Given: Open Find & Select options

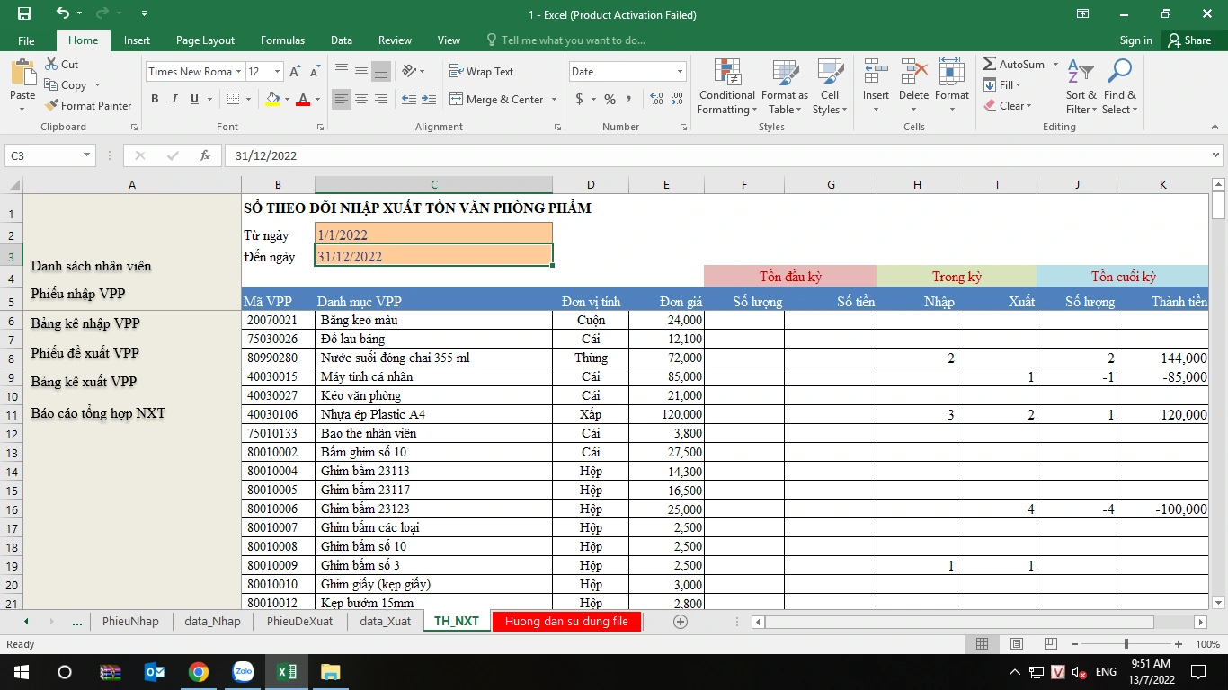Looking at the screenshot, I should pos(1119,86).
